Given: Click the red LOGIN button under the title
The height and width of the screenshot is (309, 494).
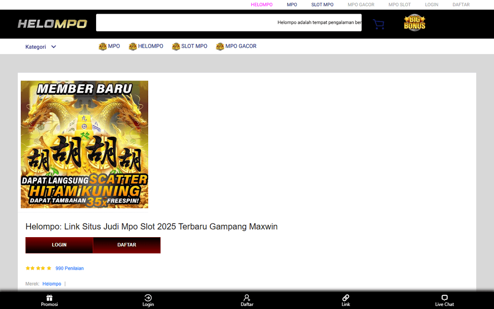Looking at the screenshot, I should tap(59, 245).
